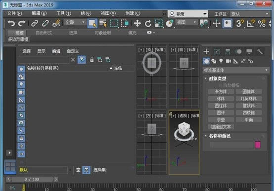Activate Select and Rotate tool
The height and width of the screenshot is (191, 274).
(x=148, y=23)
